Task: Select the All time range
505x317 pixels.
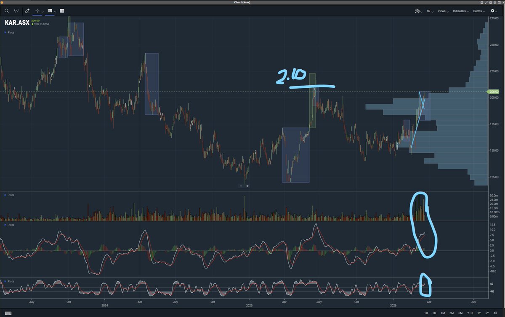Action: click(496, 313)
